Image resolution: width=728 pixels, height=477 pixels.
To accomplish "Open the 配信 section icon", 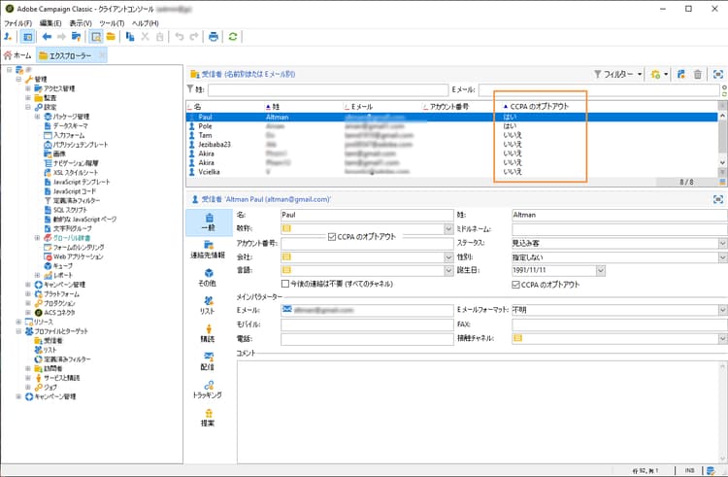I will pos(208,361).
